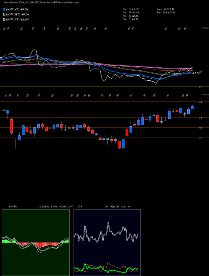Click the 'Avg V: 6.281 M' value
Screen dimensions: 209x276
(x=166, y=9)
